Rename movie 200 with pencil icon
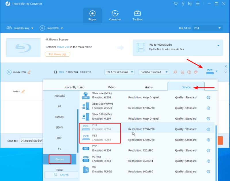Screen dimensions: 230x181 tap(29, 72)
